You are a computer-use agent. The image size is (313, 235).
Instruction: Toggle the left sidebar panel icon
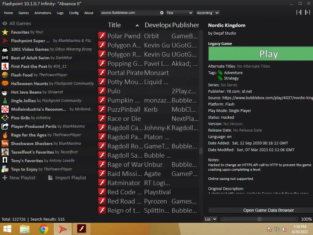[299, 12]
